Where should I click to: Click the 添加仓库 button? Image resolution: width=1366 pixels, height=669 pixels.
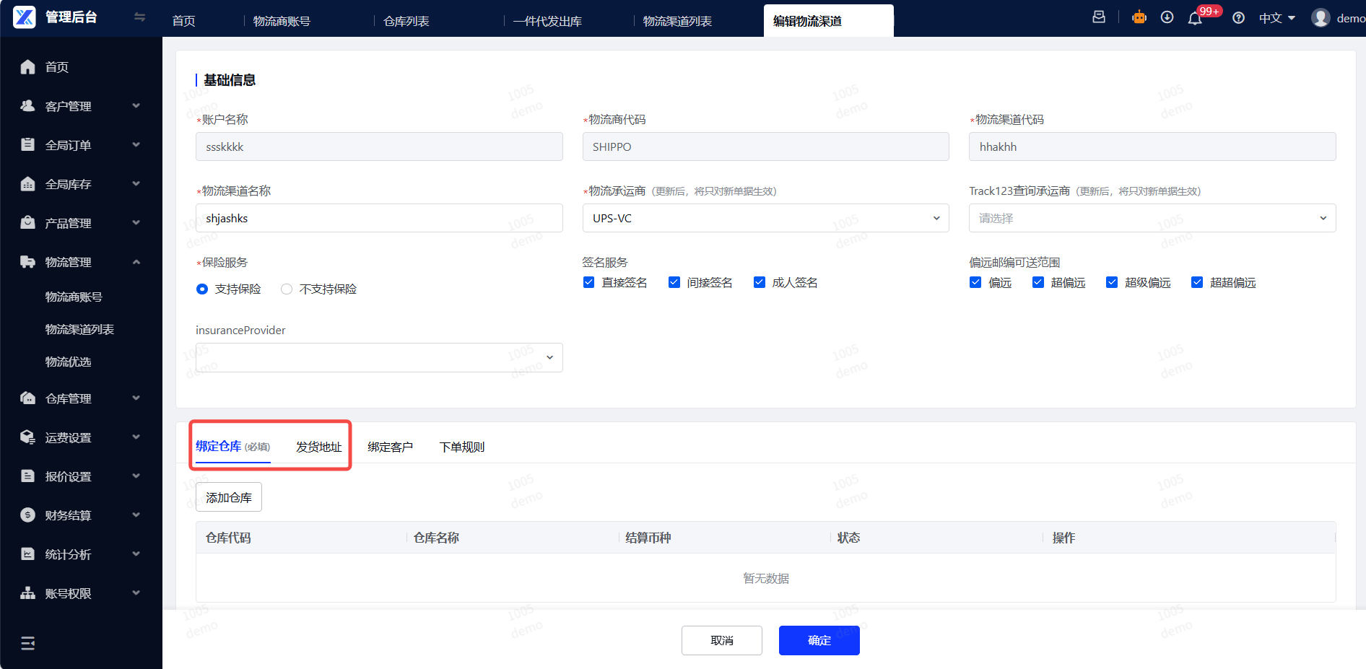point(229,497)
